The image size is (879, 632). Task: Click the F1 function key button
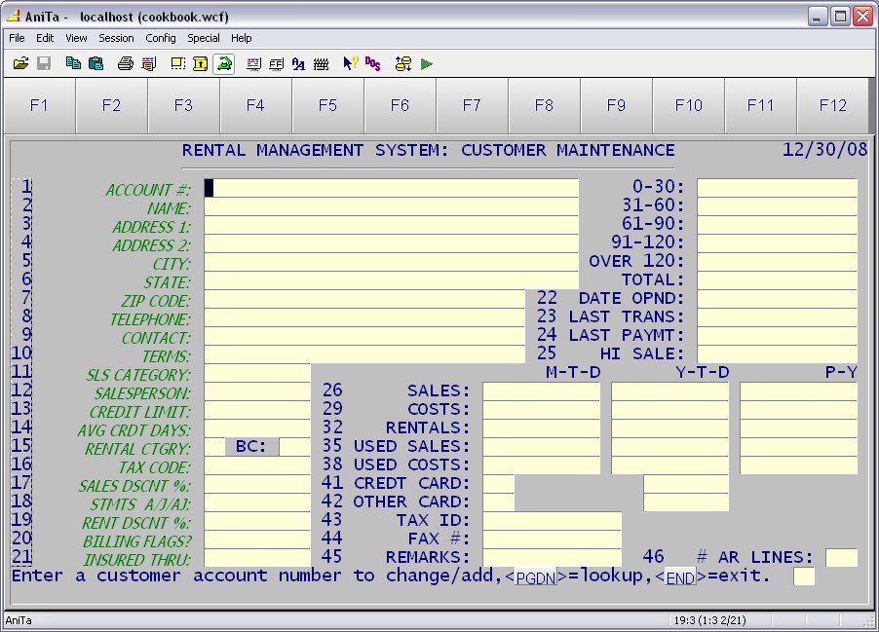coord(39,105)
